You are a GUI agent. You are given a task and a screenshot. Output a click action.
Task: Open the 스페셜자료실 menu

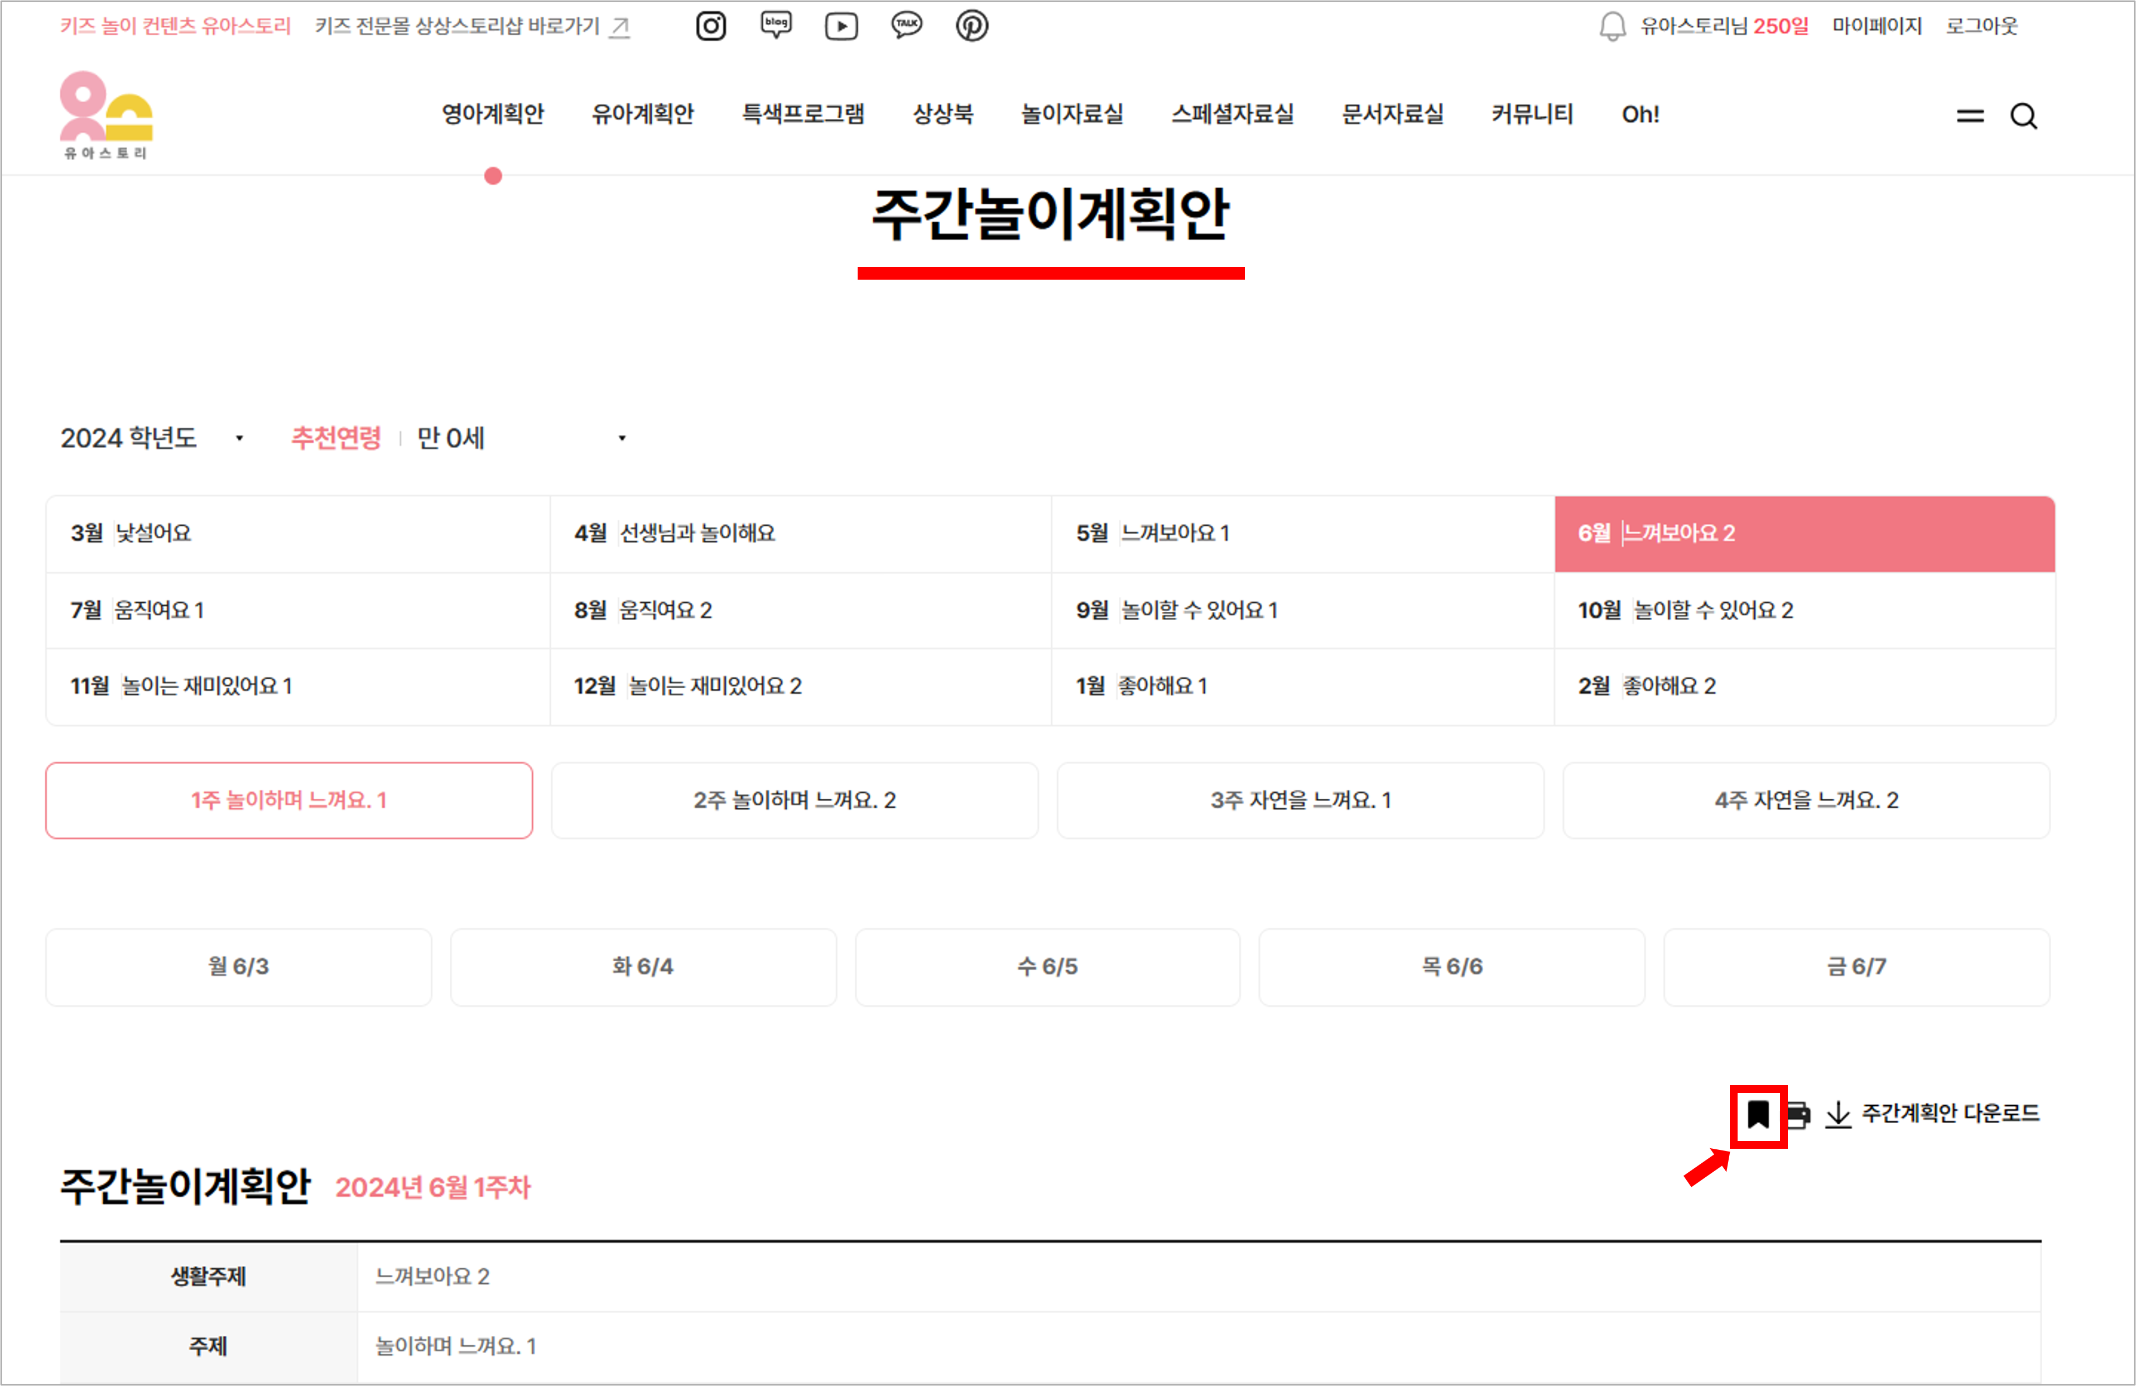click(x=1233, y=114)
